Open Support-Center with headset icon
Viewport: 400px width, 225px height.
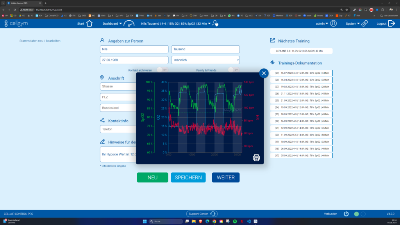tap(202, 214)
